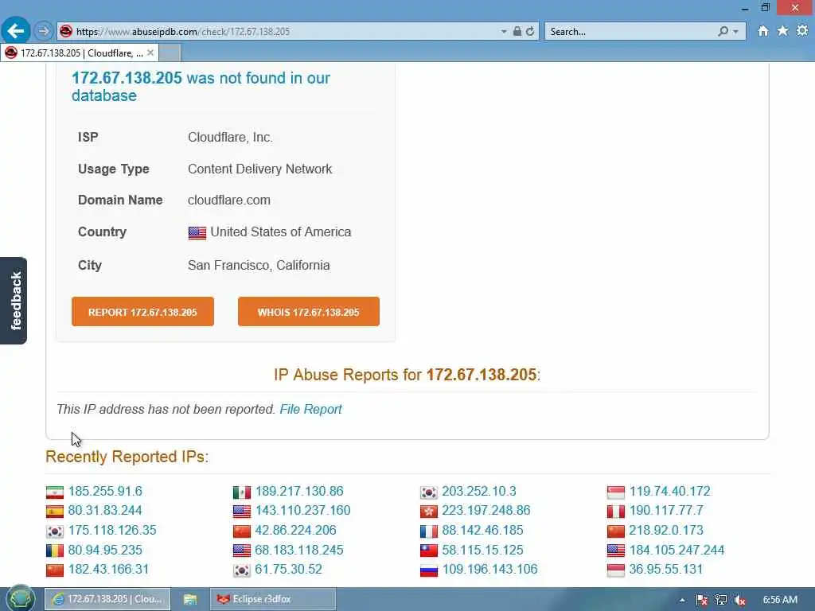The width and height of the screenshot is (815, 611).
Task: Open reported IP 143.110.237.160
Action: pos(303,510)
